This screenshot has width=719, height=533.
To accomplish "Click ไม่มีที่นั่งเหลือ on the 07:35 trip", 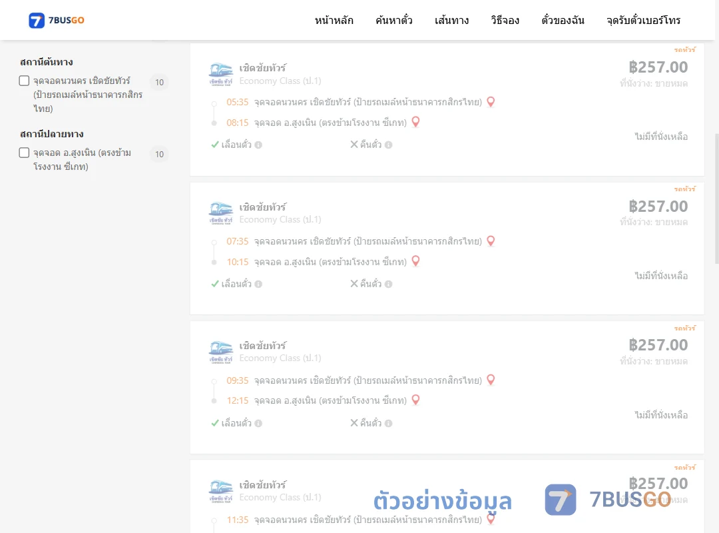I will coord(661,275).
